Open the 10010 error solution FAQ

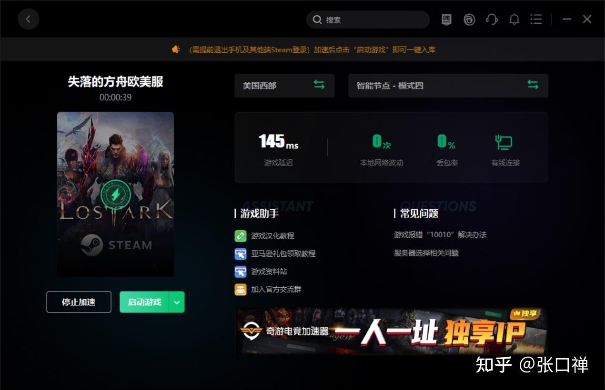point(440,235)
